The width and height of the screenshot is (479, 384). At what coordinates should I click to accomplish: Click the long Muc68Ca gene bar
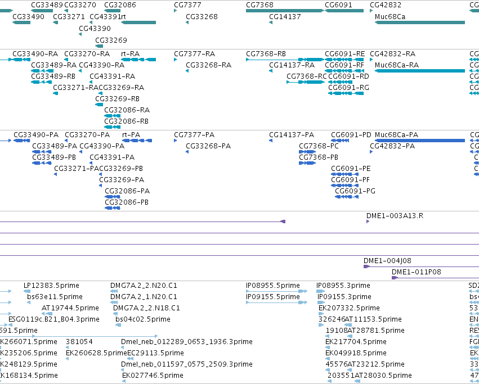coord(420,22)
